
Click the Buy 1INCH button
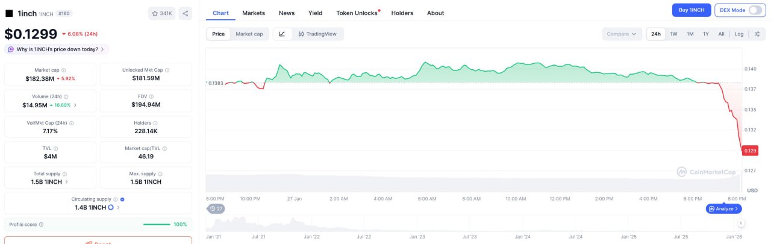pyautogui.click(x=691, y=10)
